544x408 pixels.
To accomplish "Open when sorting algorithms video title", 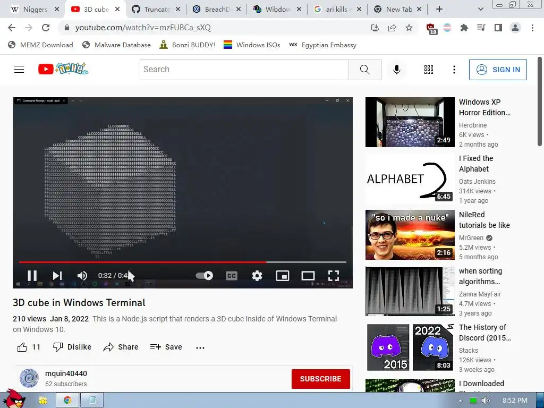I will pos(480,276).
